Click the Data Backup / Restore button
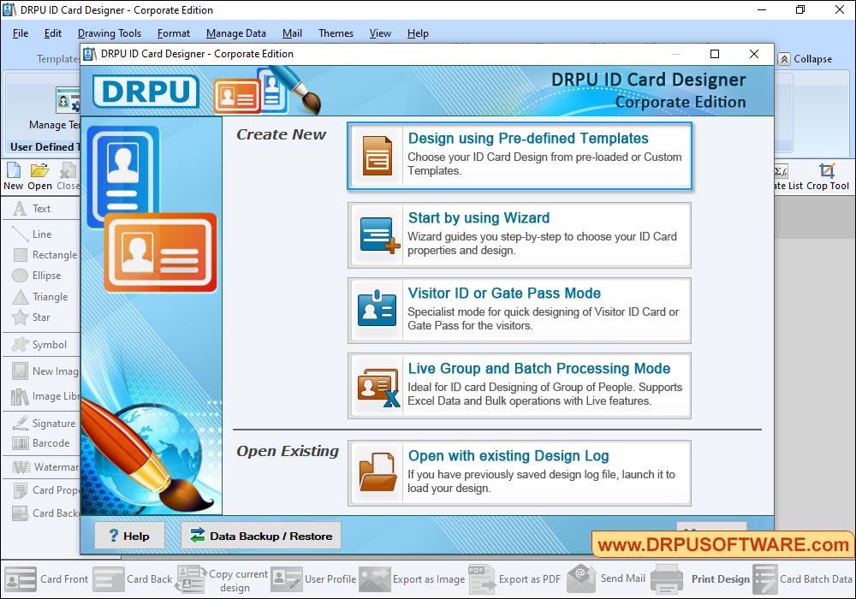The height and width of the screenshot is (599, 856). pyautogui.click(x=261, y=537)
